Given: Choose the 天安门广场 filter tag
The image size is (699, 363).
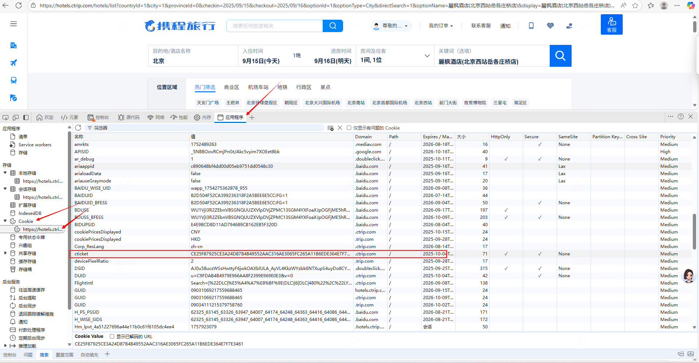Looking at the screenshot, I should click(x=208, y=103).
